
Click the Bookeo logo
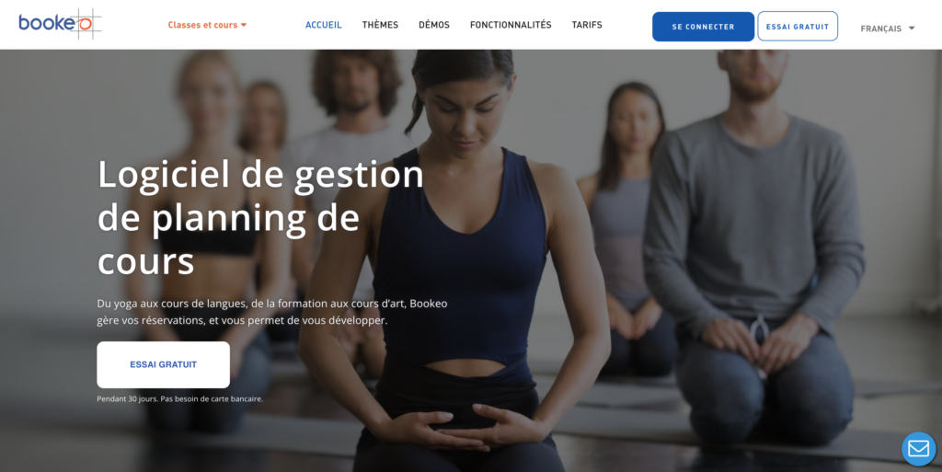pos(60,24)
